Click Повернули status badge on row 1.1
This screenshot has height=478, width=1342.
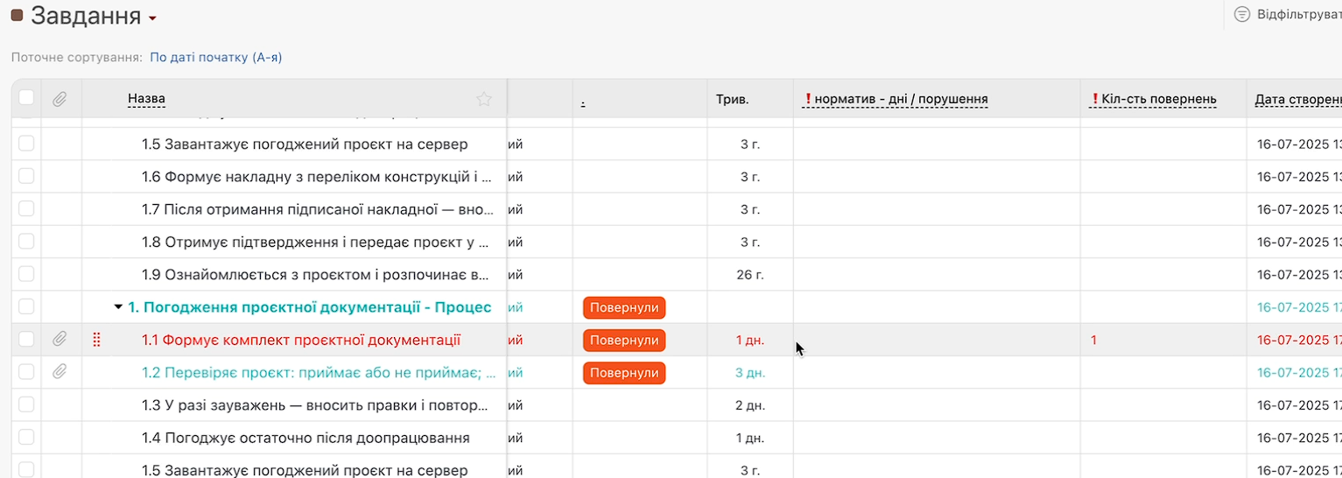coord(624,340)
